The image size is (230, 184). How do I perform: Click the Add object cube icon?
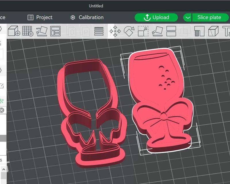click(14, 31)
